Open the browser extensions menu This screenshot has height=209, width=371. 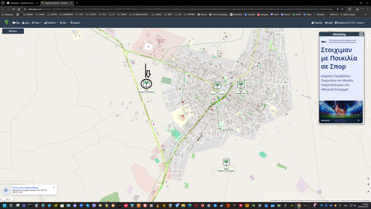pos(350,9)
